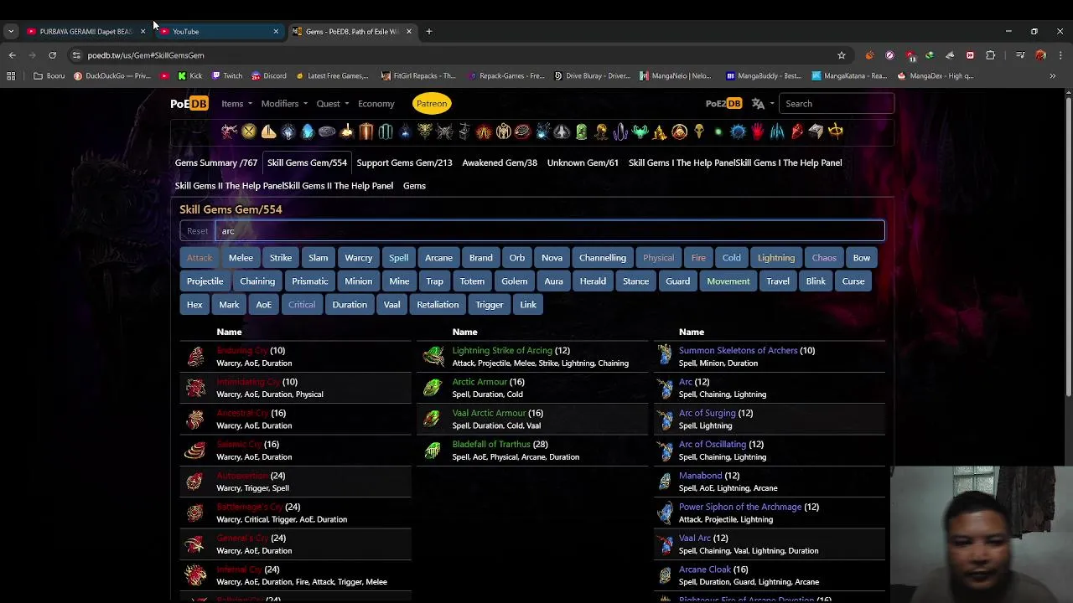1073x603 pixels.
Task: Open the Battlemage's Cry gem link
Action: 249,508
